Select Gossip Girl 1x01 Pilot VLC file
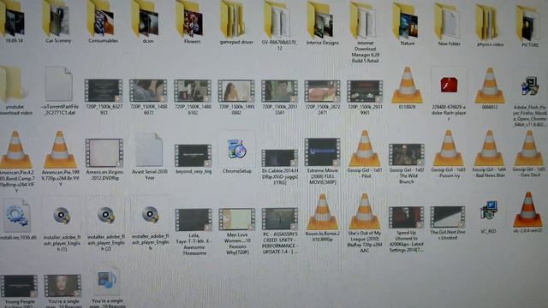 coord(365,148)
